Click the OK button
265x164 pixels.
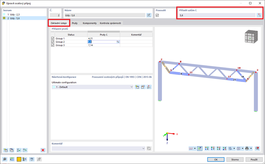(216, 159)
